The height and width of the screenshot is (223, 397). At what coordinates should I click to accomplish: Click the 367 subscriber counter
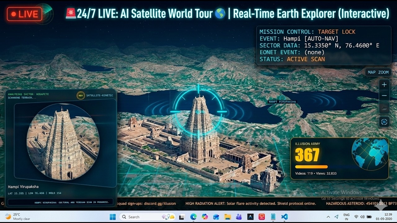pyautogui.click(x=307, y=155)
